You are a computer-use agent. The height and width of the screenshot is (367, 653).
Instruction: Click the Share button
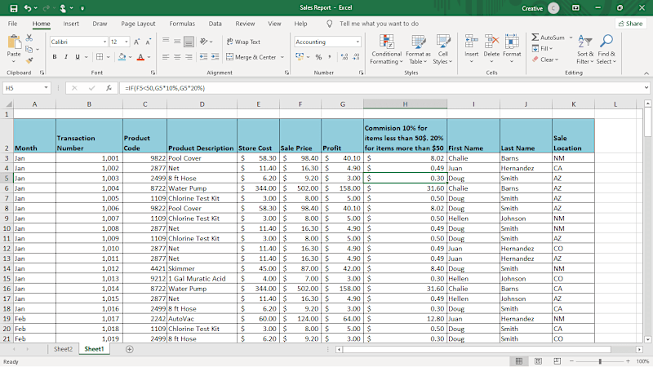[x=630, y=24]
